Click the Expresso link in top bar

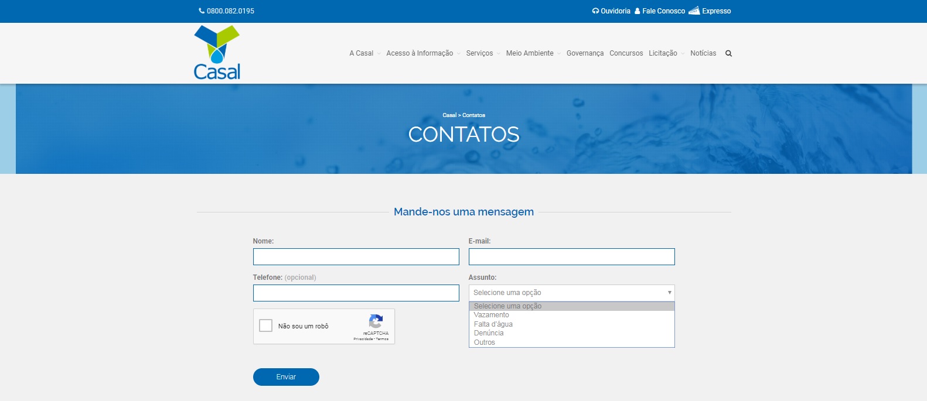tap(710, 11)
